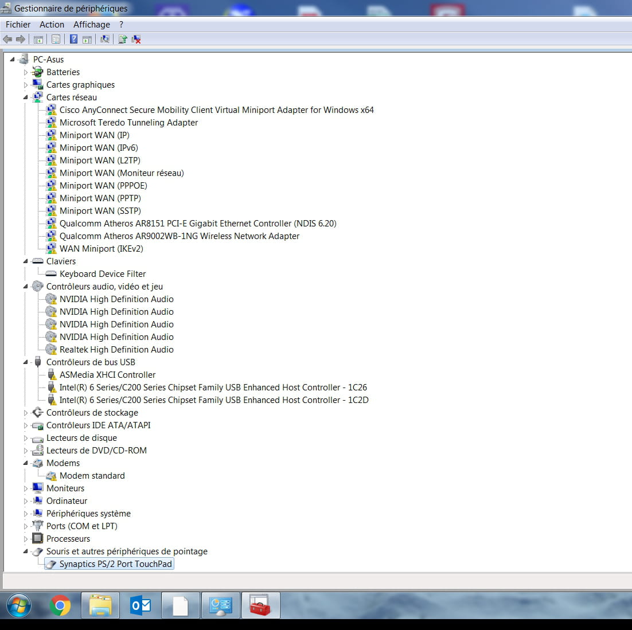Select Qualcomm Atheros AR8151 Gigabit Ethernet Controller
The image size is (632, 630).
[x=198, y=223]
